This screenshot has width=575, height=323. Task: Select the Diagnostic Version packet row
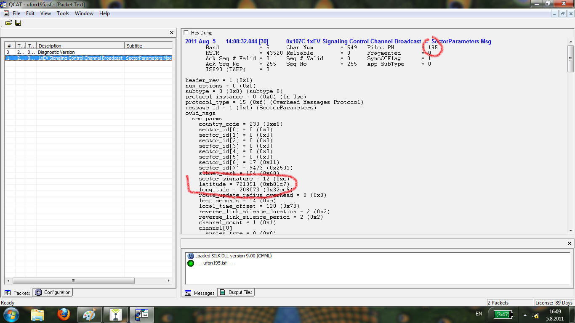(88, 52)
